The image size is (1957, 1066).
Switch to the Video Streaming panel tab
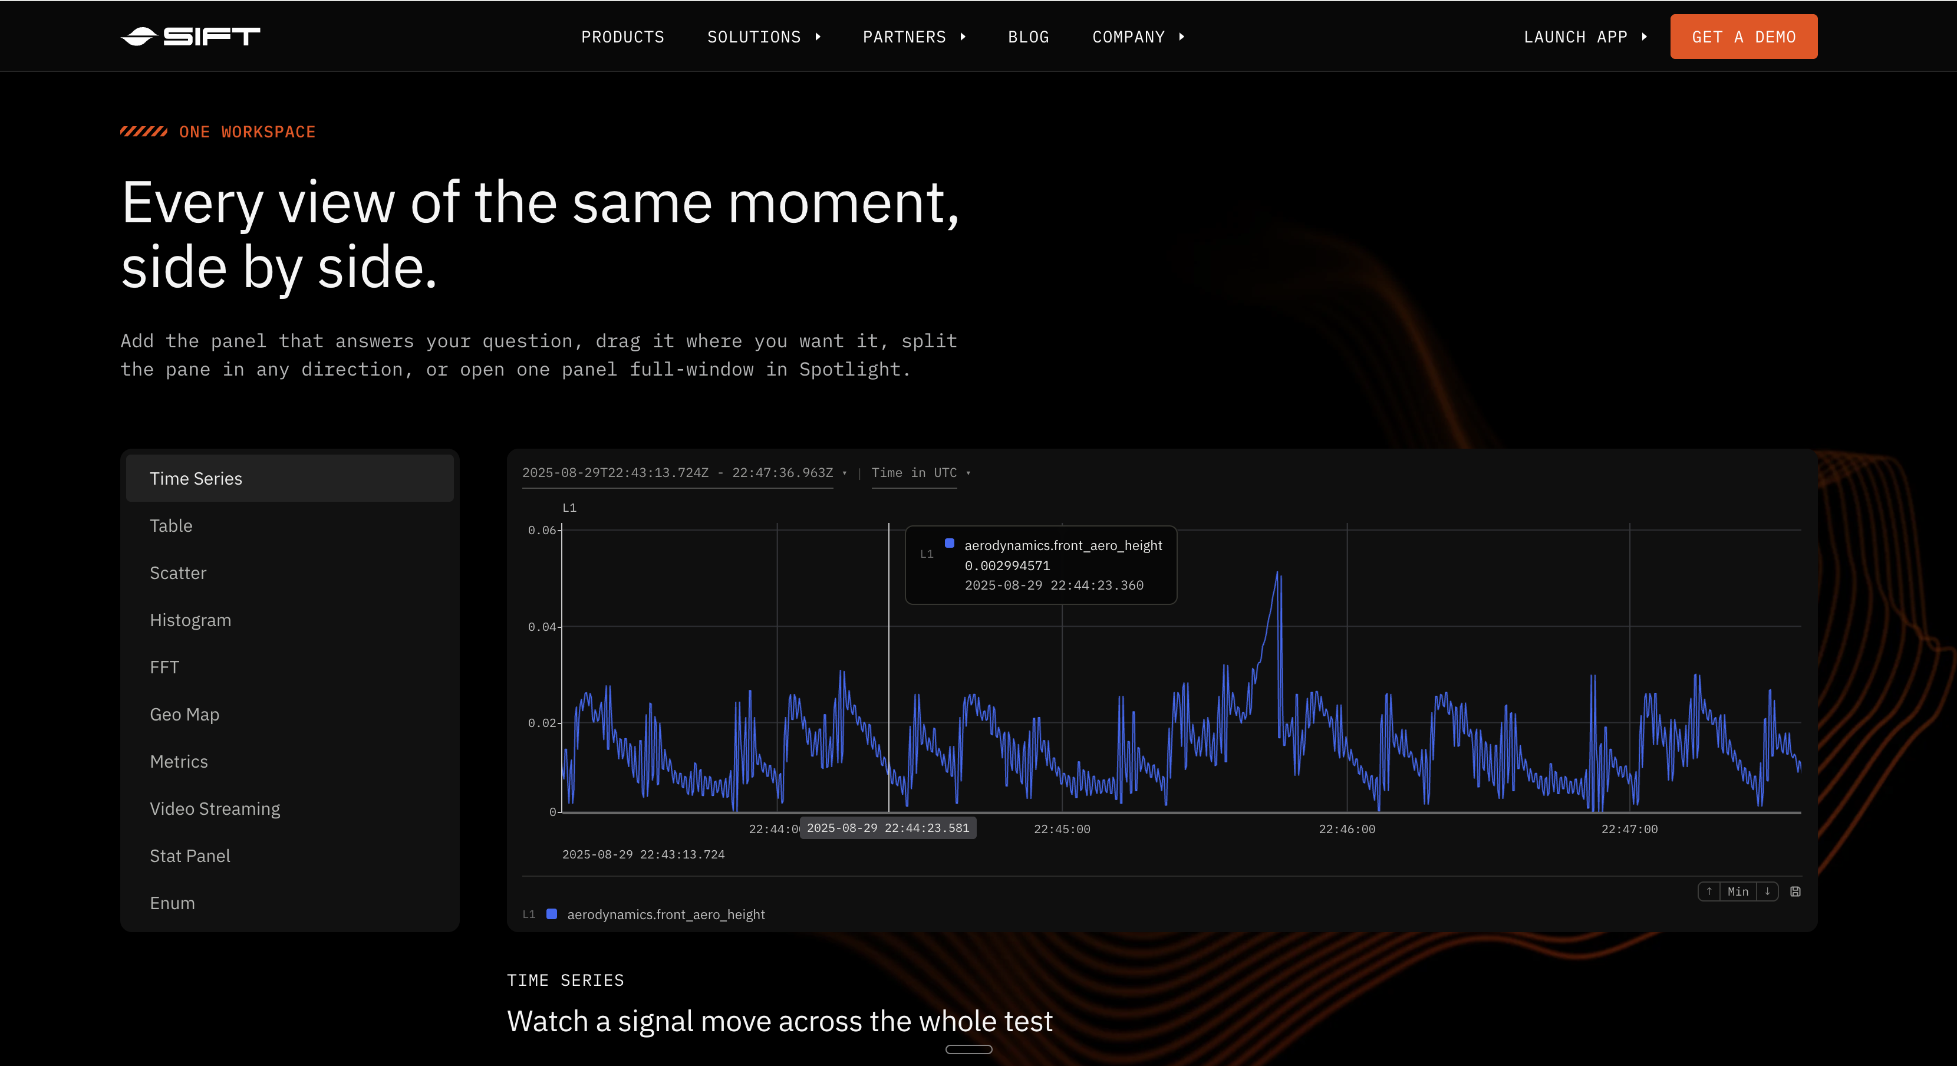(x=289, y=808)
